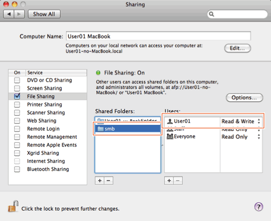
Task: Add a user with plus button
Action: (169, 180)
